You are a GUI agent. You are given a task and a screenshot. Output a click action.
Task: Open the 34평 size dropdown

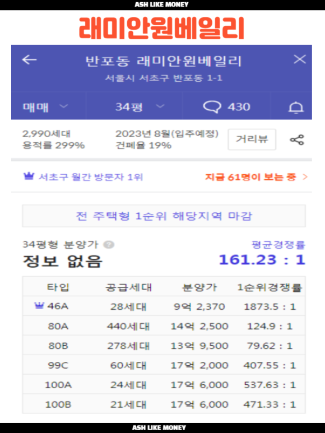tap(140, 106)
